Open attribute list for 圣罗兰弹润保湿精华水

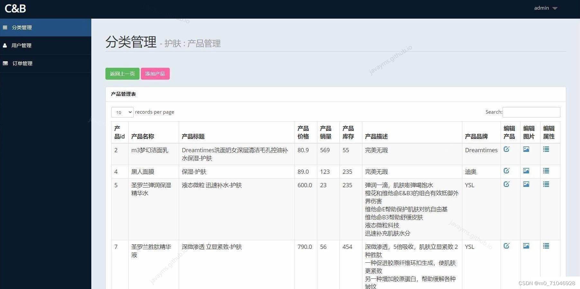point(546,184)
